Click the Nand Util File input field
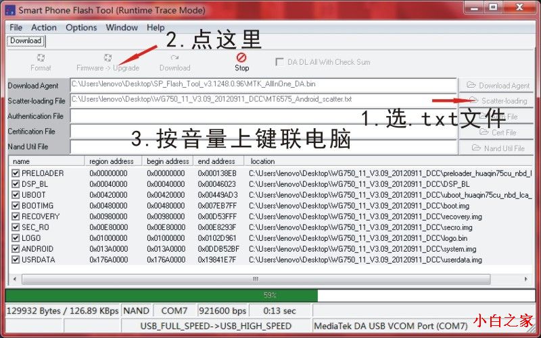 [x=263, y=147]
